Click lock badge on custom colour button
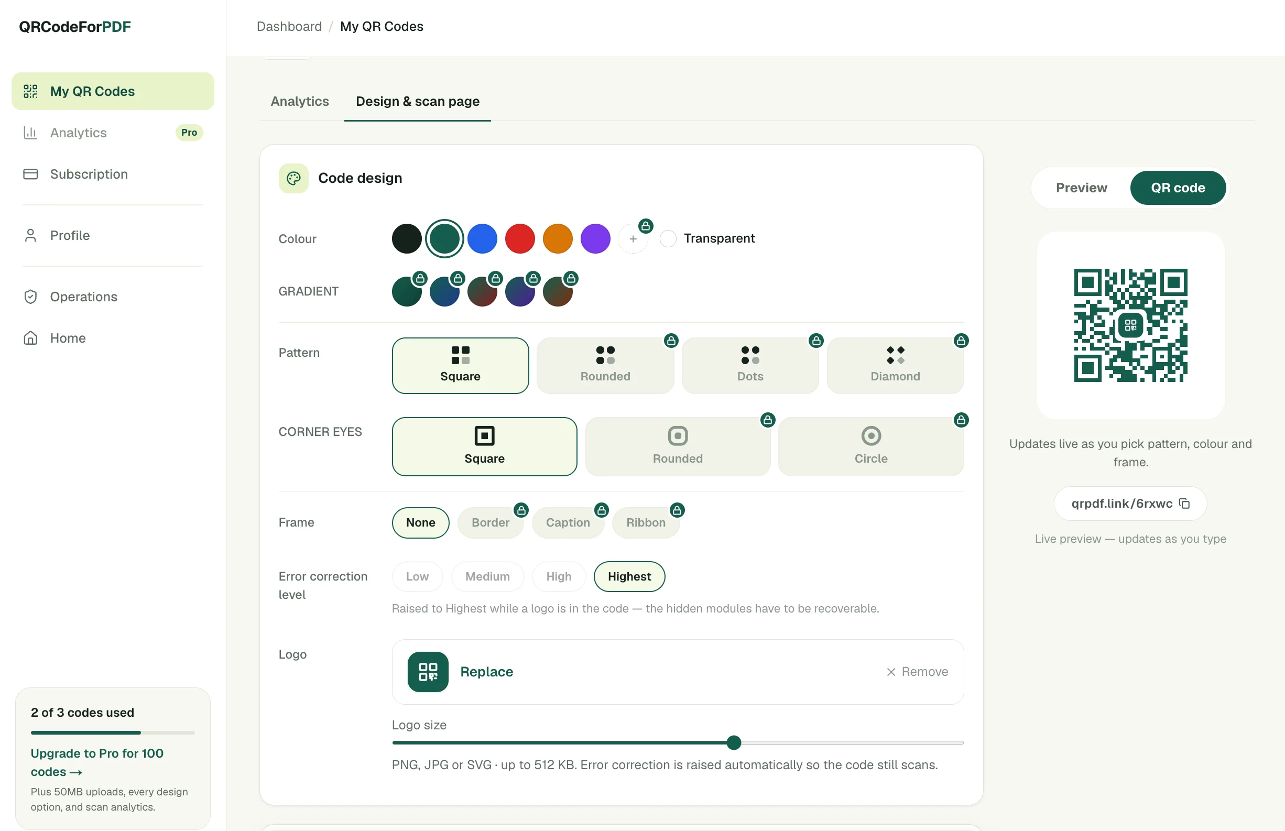Screen dimensions: 1285x831 [646, 226]
